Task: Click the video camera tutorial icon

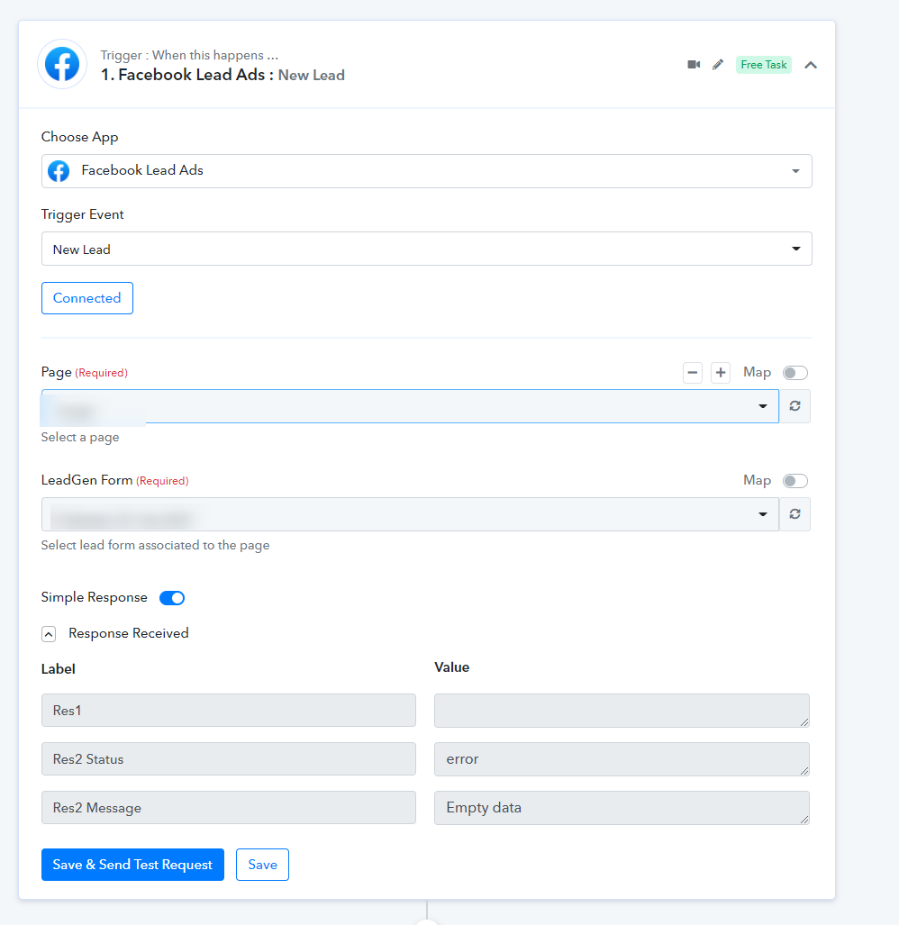Action: tap(694, 64)
